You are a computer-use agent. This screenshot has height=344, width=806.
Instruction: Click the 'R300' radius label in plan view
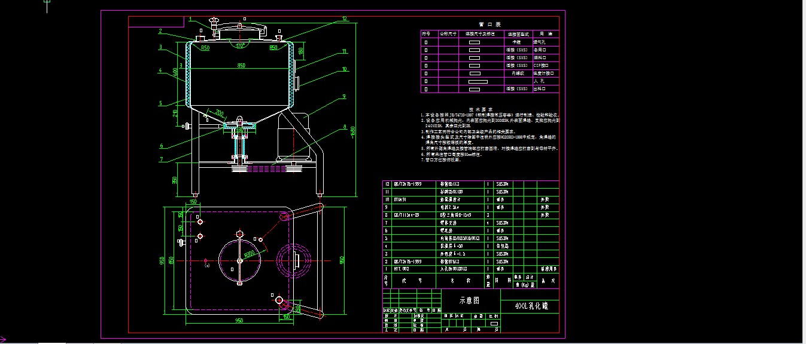coord(248,254)
